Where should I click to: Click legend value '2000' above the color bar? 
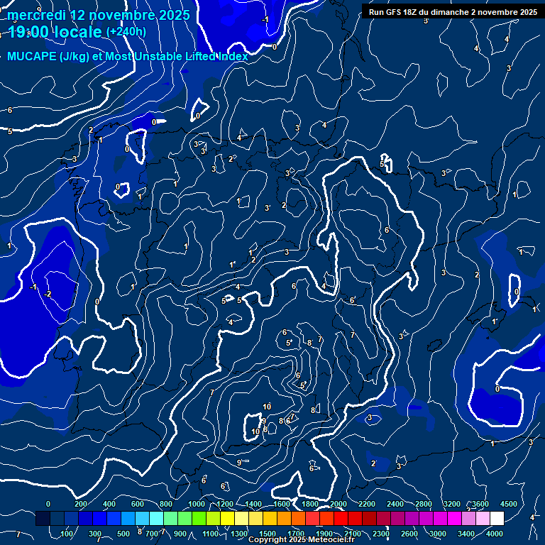tap(338, 504)
